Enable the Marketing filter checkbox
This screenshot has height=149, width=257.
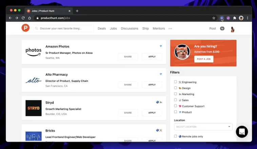[x=176, y=94]
